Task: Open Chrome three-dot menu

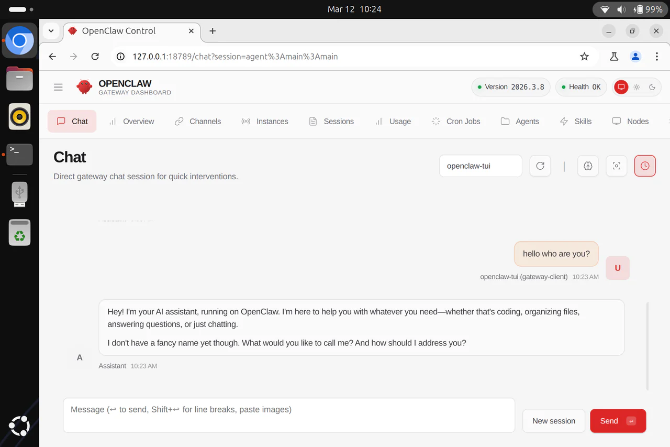Action: (x=657, y=57)
